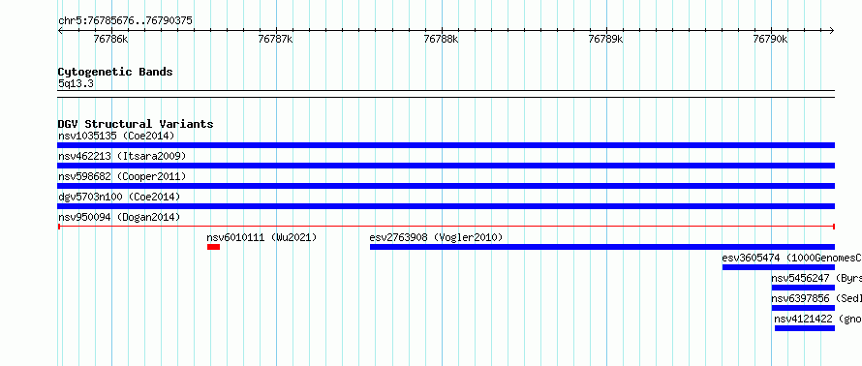
Task: Click the blue dgv5703n100 variant bar
Action: tap(446, 206)
